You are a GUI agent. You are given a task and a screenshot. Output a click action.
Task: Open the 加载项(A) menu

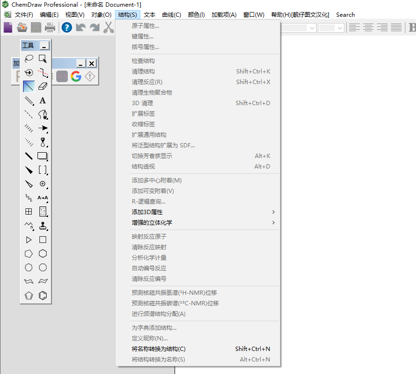224,15
